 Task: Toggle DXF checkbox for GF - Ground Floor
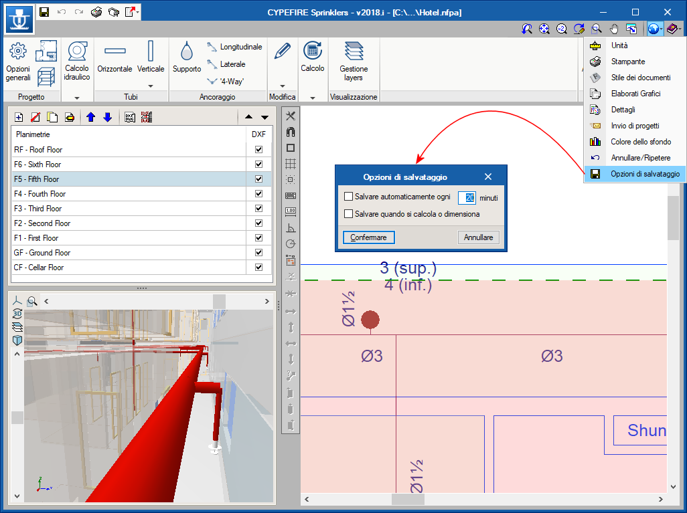pyautogui.click(x=259, y=253)
